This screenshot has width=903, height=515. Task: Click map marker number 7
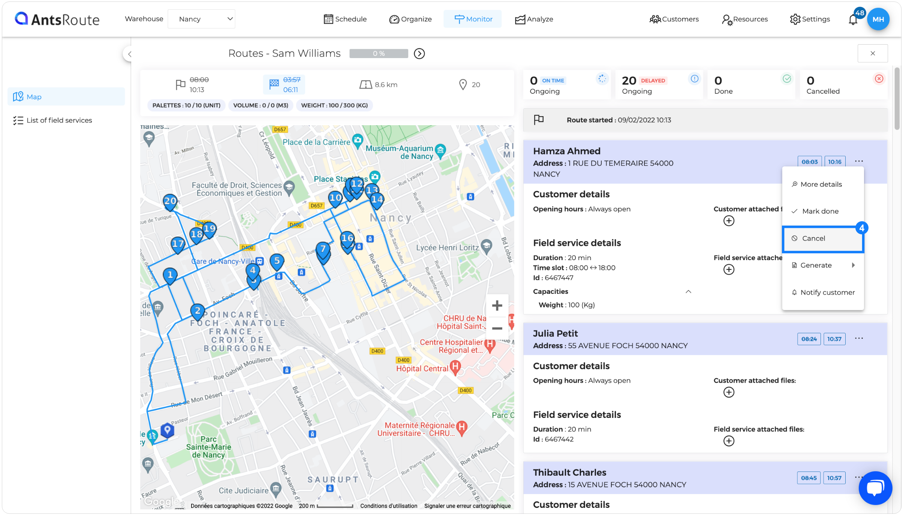(x=323, y=250)
